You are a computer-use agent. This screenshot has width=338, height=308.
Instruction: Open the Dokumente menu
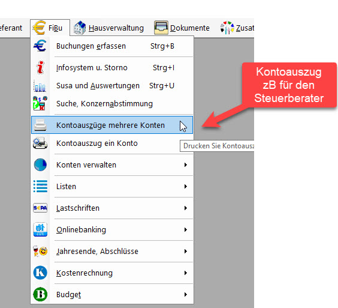pyautogui.click(x=182, y=28)
